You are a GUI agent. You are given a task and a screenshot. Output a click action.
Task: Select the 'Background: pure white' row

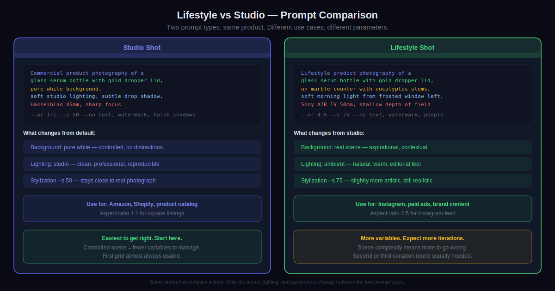pos(142,147)
